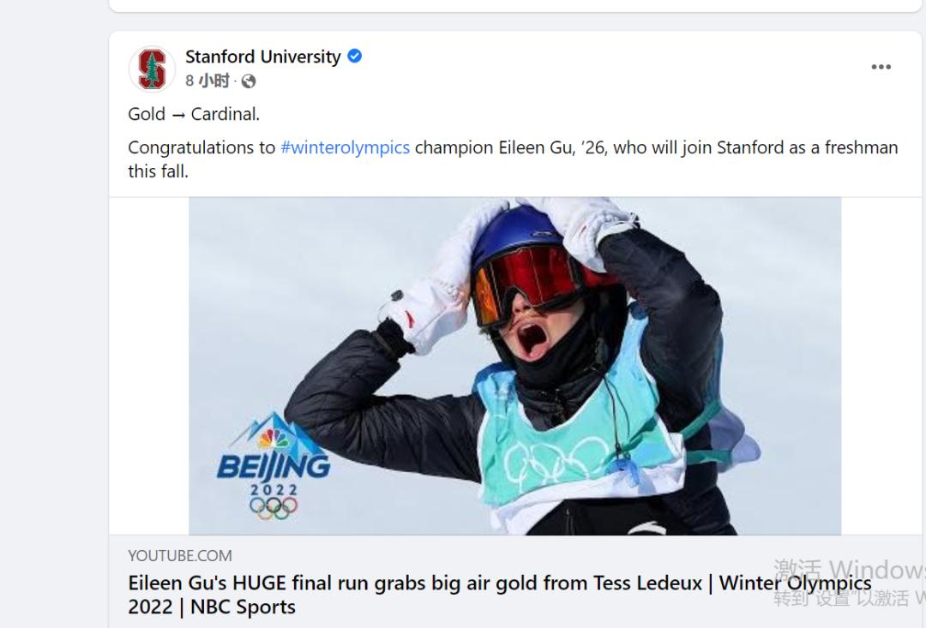Click the blue verified badge checkmark
The image size is (926, 628).
(355, 57)
